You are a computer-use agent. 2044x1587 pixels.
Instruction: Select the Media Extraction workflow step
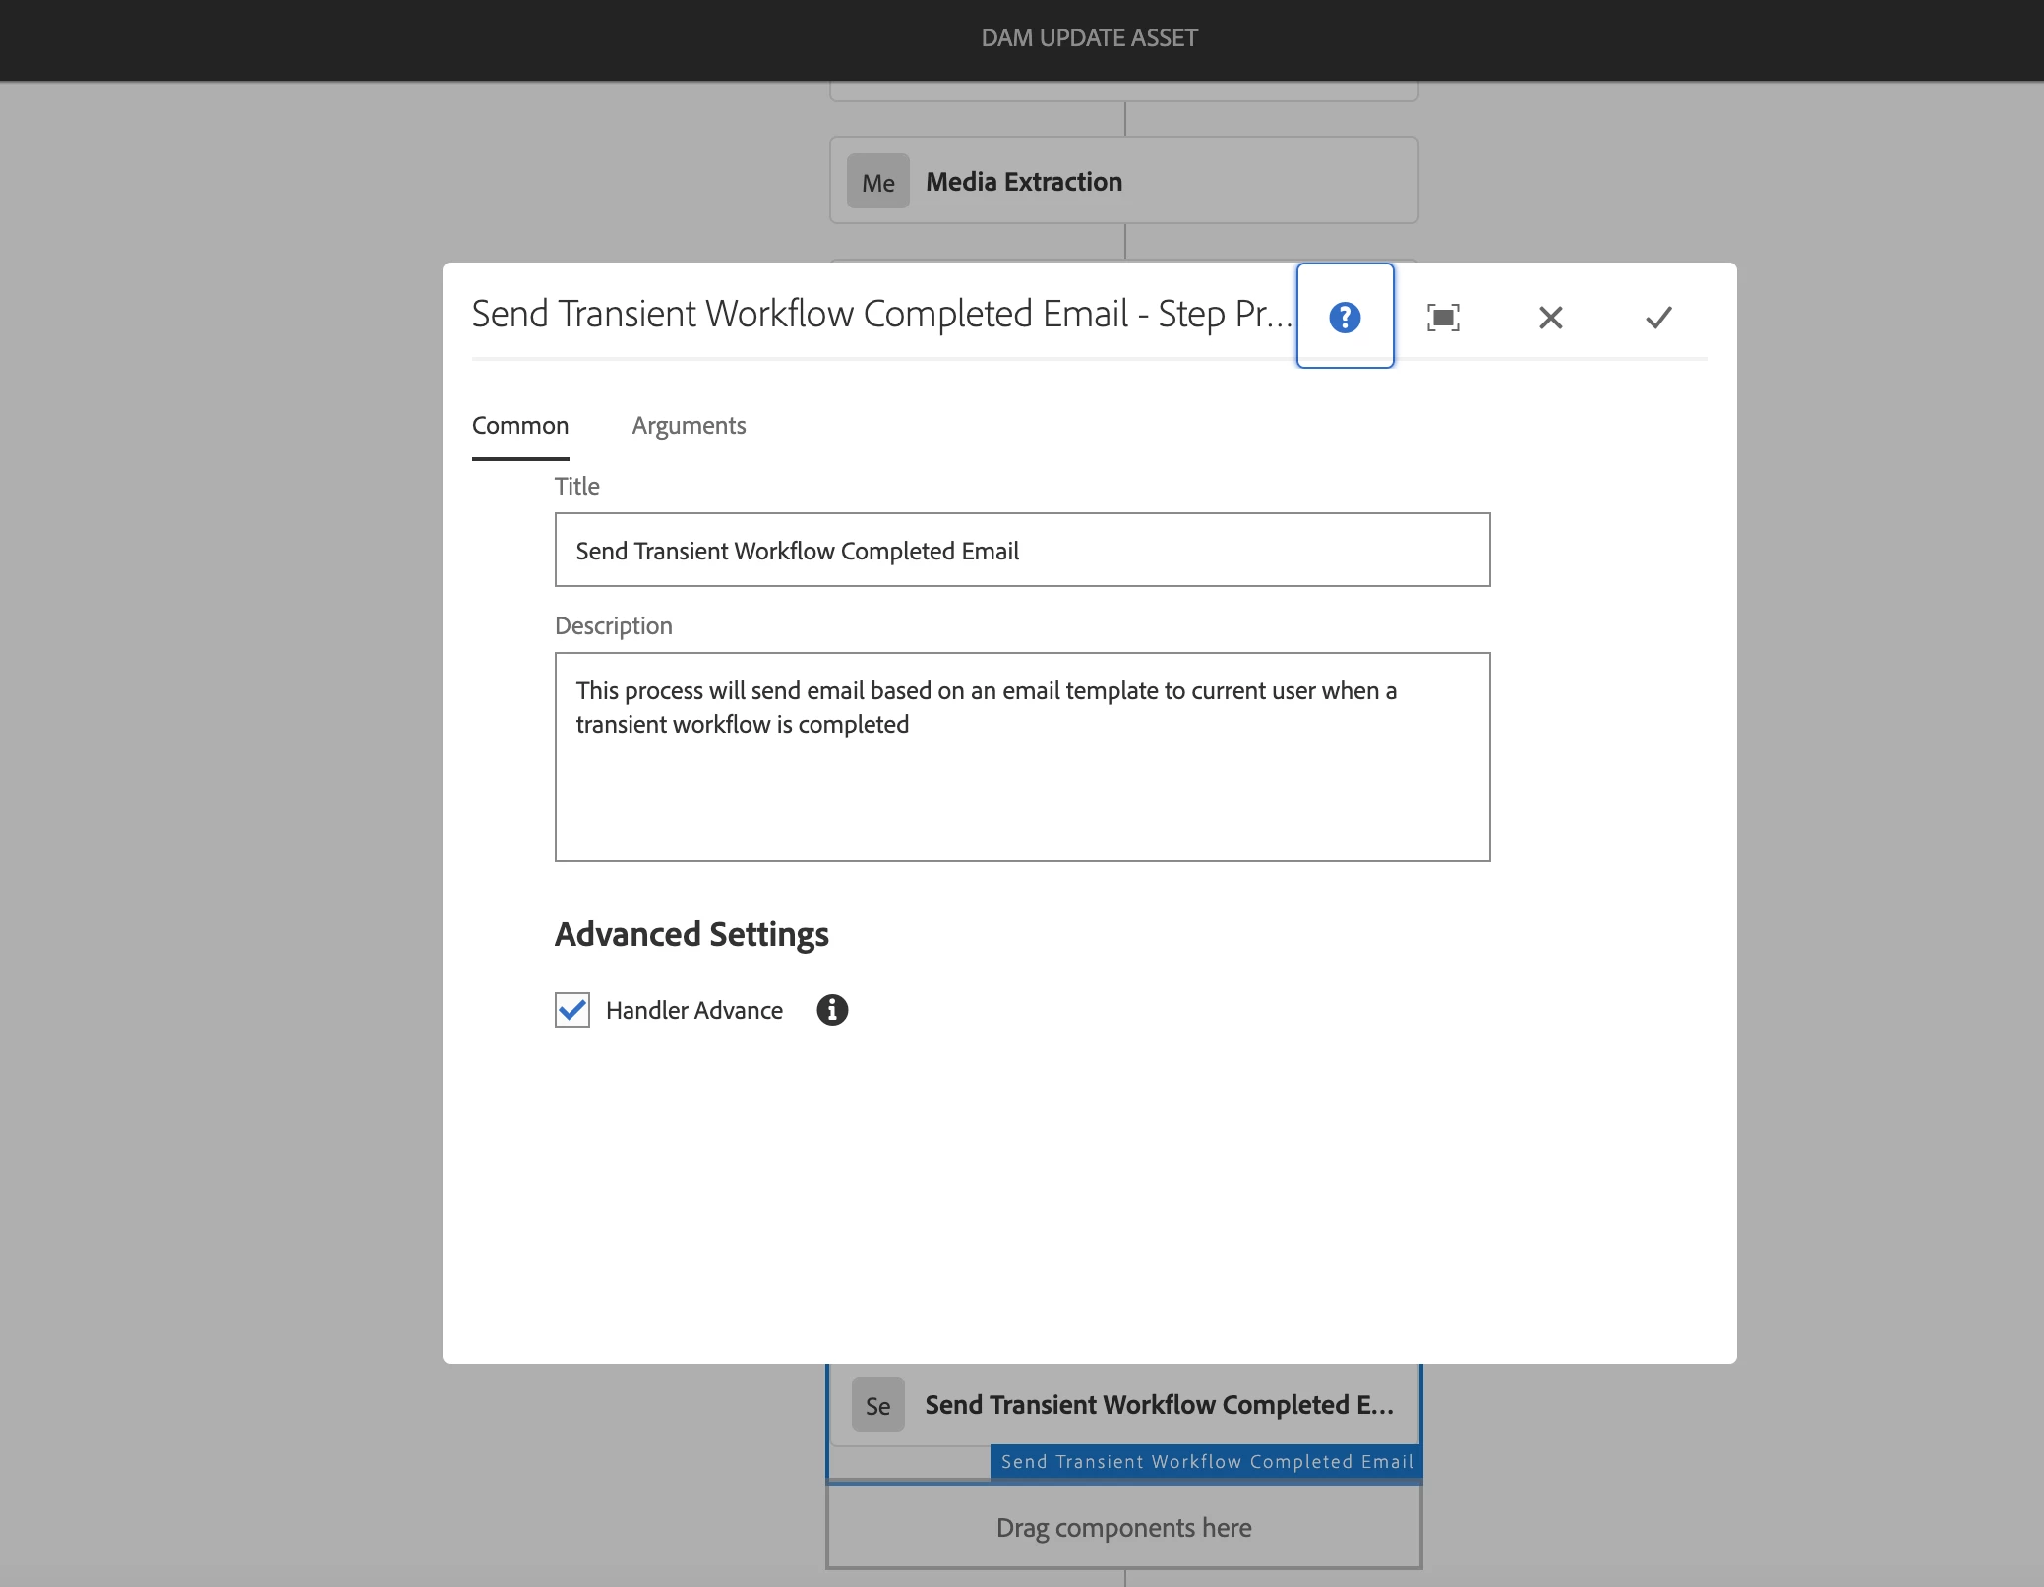1123,181
